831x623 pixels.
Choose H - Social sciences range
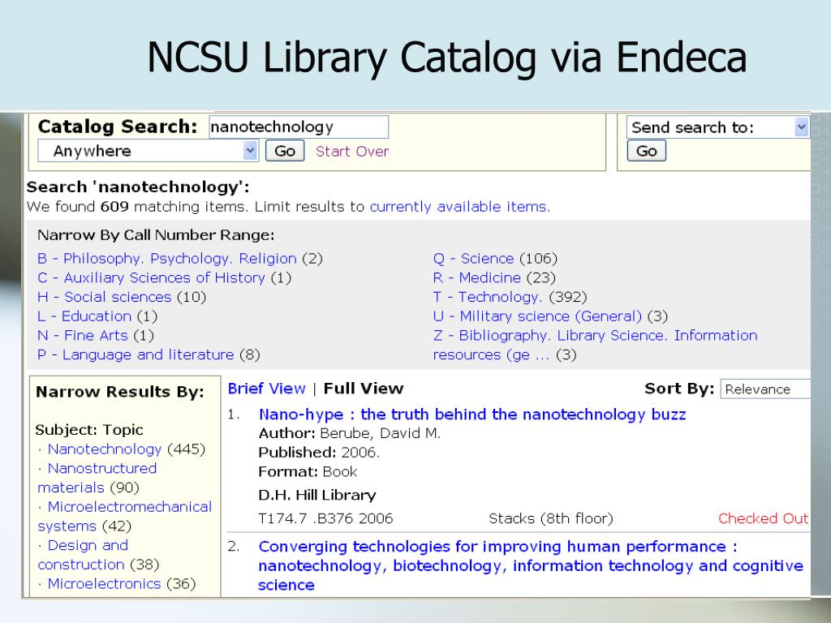click(x=105, y=297)
